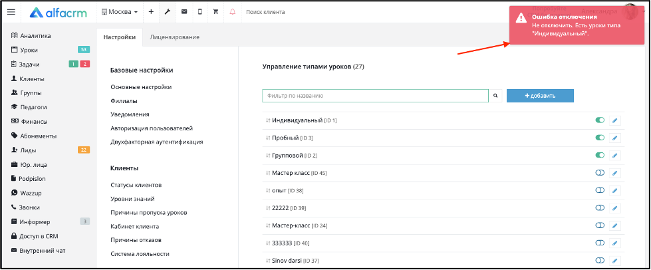This screenshot has height=270, width=651.
Task: Edit 22222 with pencil icon
Action: [x=615, y=207]
